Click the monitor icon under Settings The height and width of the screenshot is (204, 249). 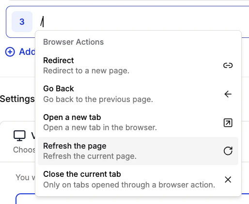click(x=19, y=136)
